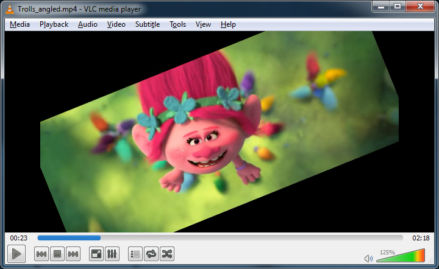439x269 pixels.
Task: Open the Playback menu
Action: click(54, 24)
